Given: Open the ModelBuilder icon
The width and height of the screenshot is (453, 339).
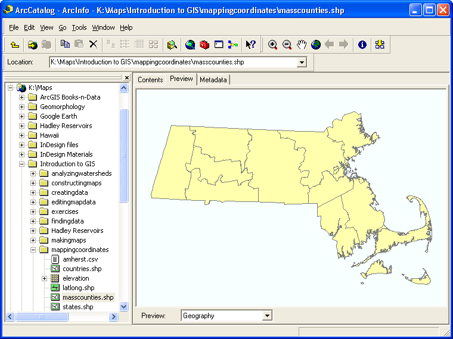Looking at the screenshot, I should tap(233, 45).
